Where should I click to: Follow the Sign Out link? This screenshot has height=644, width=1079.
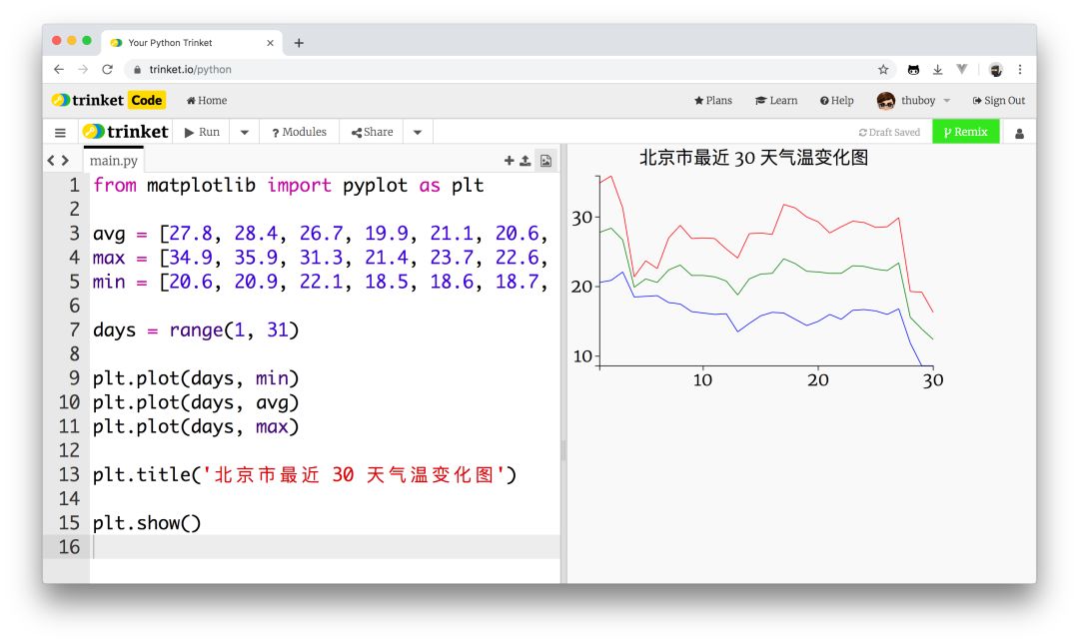998,101
